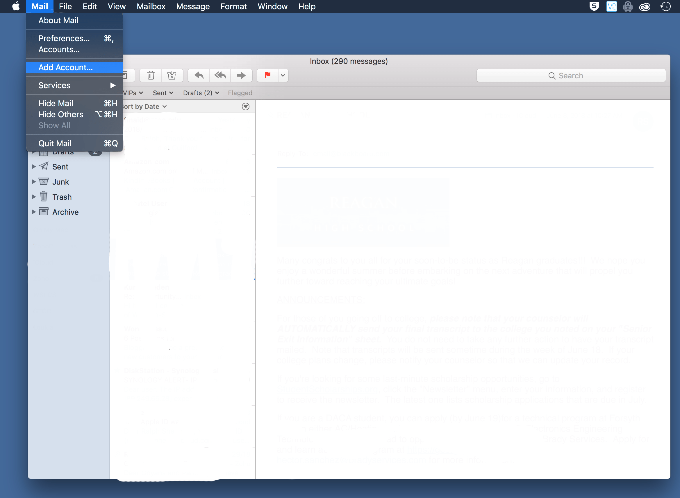Screen dimensions: 680x498
Task: Open the View menu
Action: [x=117, y=6]
